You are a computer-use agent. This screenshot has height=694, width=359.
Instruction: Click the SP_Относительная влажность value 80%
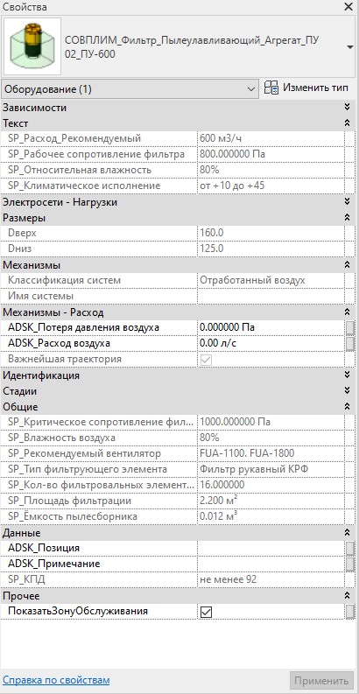[209, 170]
